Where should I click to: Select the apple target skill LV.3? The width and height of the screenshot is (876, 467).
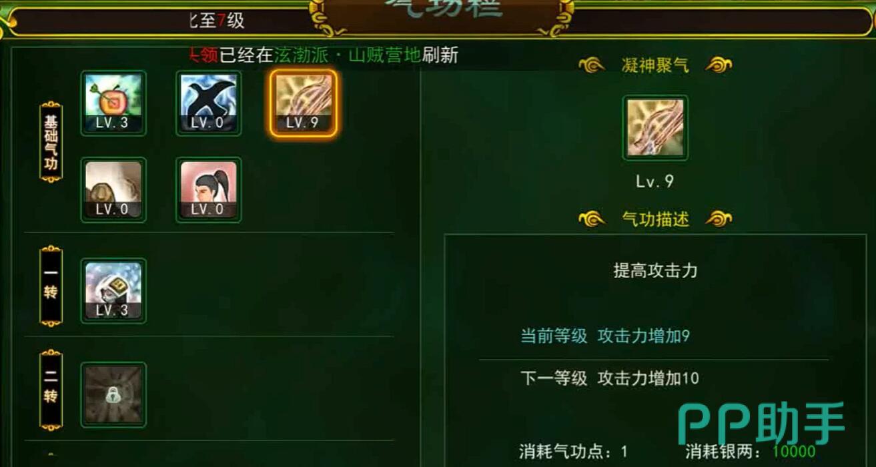pyautogui.click(x=113, y=103)
